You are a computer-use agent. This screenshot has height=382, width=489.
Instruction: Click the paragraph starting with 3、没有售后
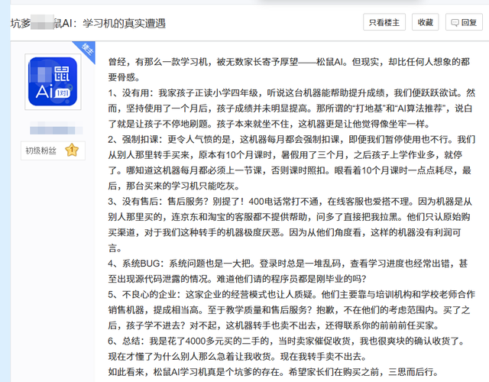pyautogui.click(x=290, y=225)
